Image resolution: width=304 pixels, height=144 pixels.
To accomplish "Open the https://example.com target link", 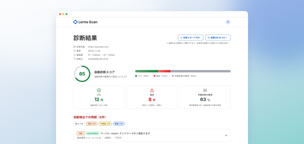I will (x=98, y=47).
